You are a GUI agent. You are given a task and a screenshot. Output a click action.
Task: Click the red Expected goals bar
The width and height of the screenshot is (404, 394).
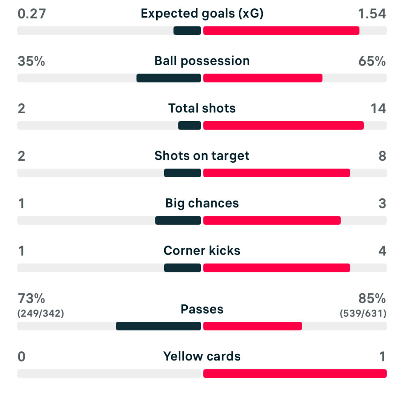281,31
